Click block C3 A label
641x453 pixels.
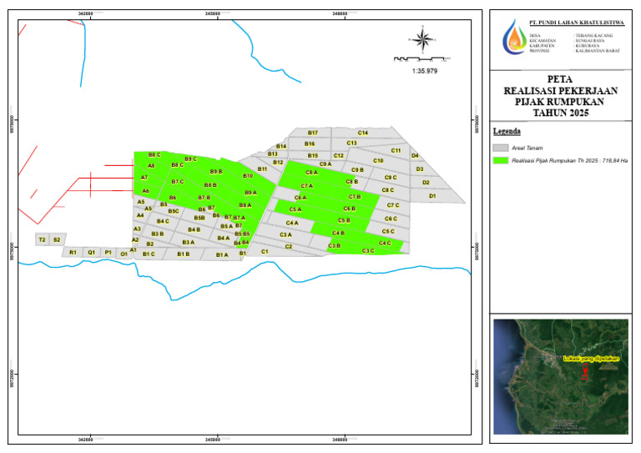point(285,235)
